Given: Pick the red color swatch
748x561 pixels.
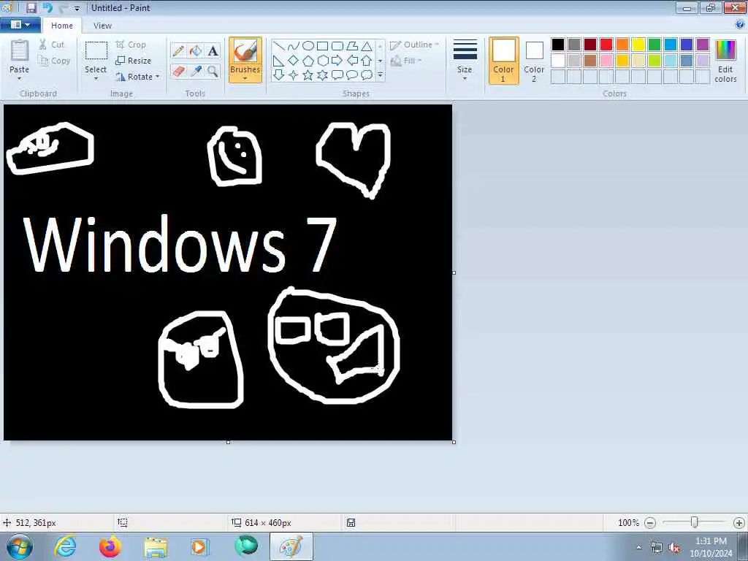Looking at the screenshot, I should (x=606, y=45).
